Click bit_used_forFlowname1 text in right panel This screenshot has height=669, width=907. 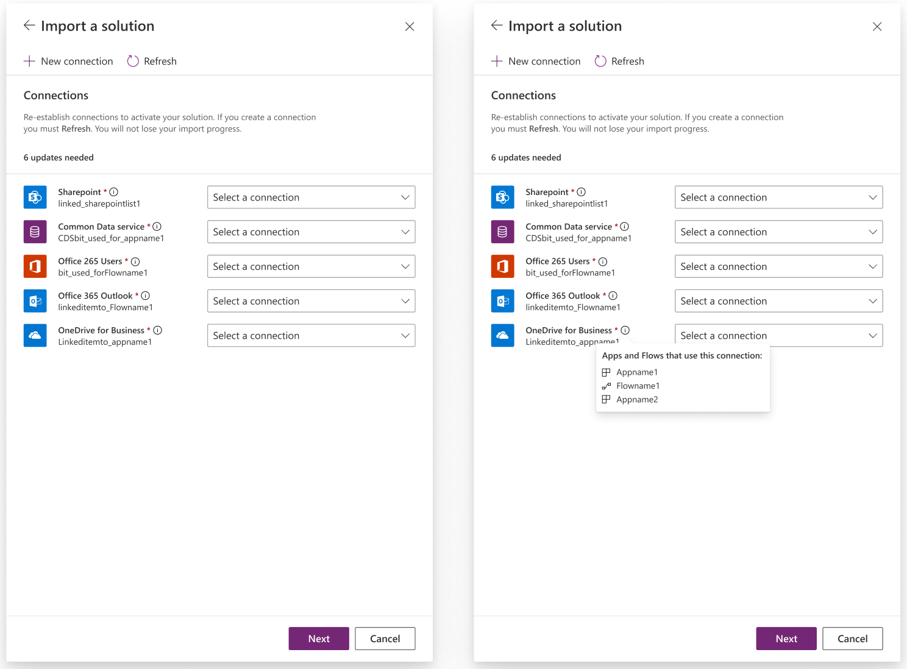[571, 273]
